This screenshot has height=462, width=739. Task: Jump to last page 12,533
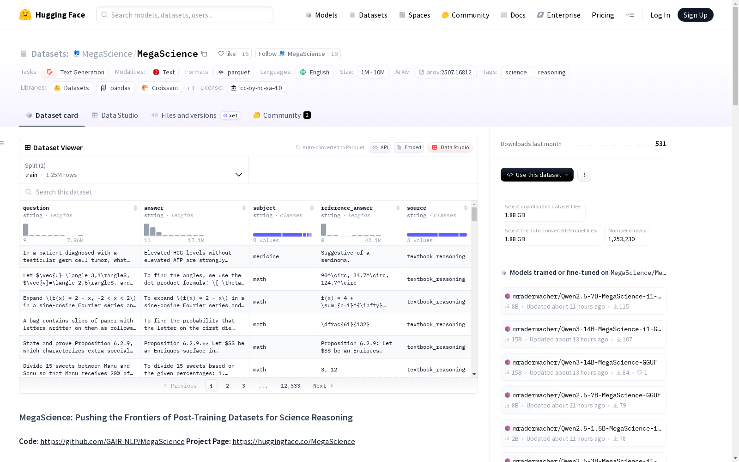[x=291, y=386]
